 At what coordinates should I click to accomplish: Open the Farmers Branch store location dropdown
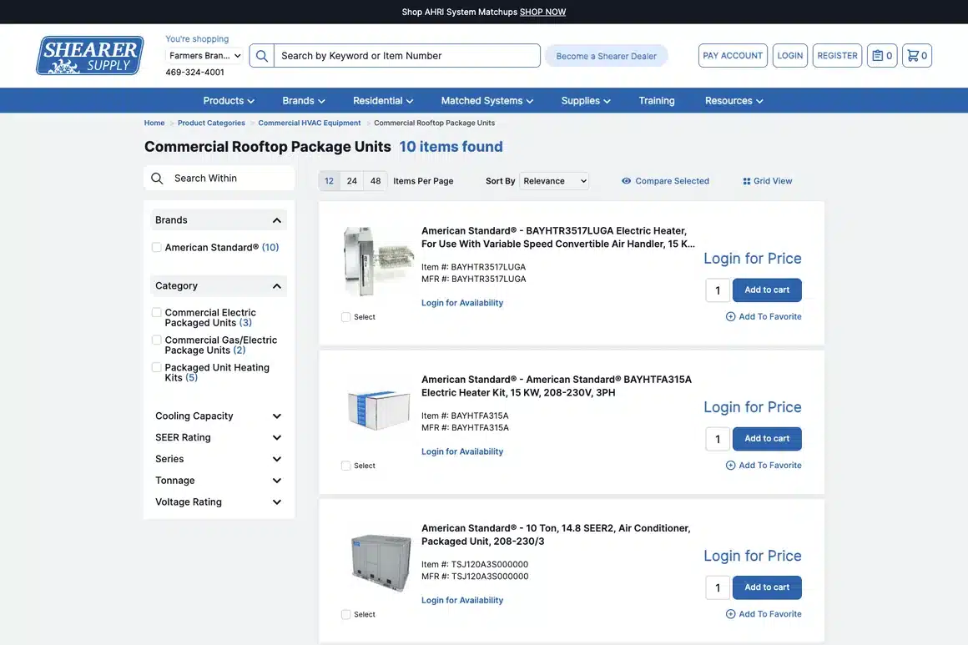click(x=205, y=56)
